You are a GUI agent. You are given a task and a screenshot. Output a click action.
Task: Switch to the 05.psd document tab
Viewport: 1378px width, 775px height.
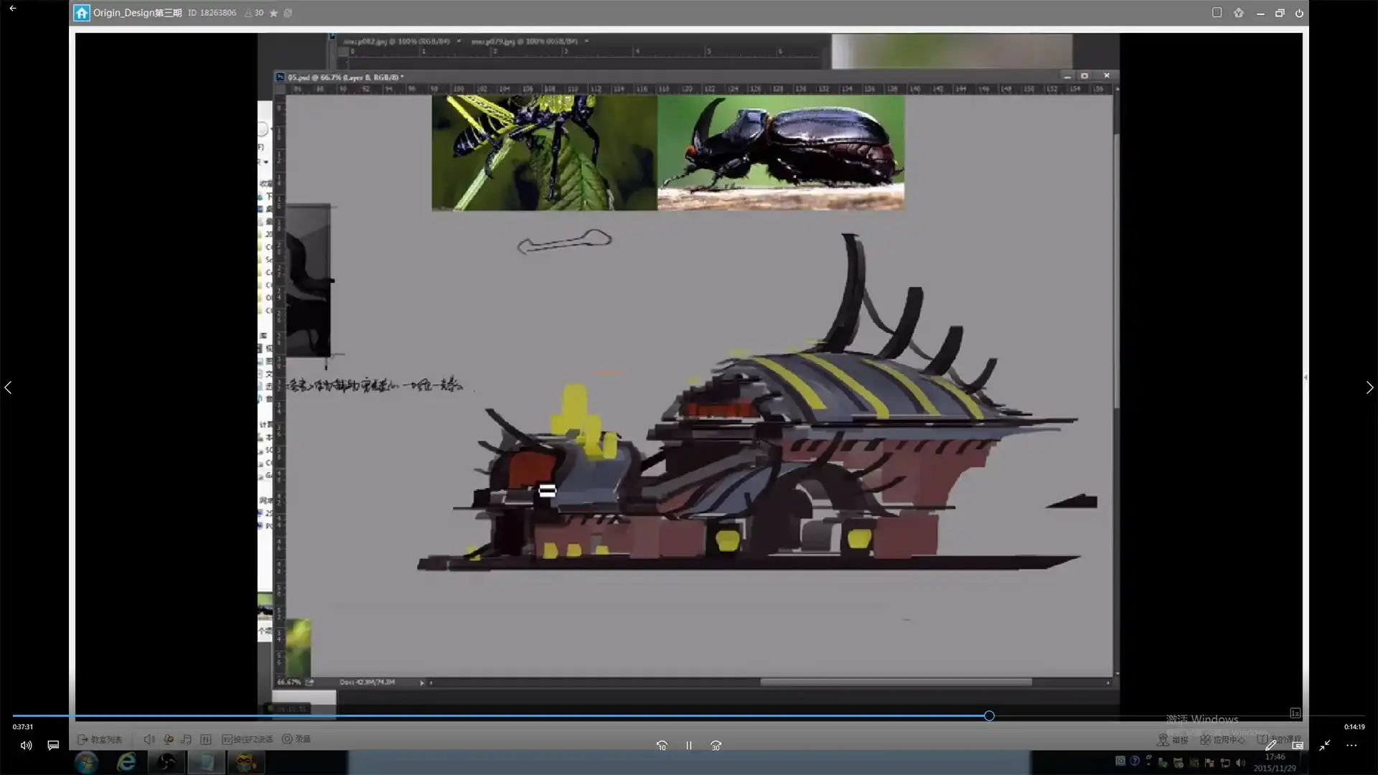[x=344, y=77]
